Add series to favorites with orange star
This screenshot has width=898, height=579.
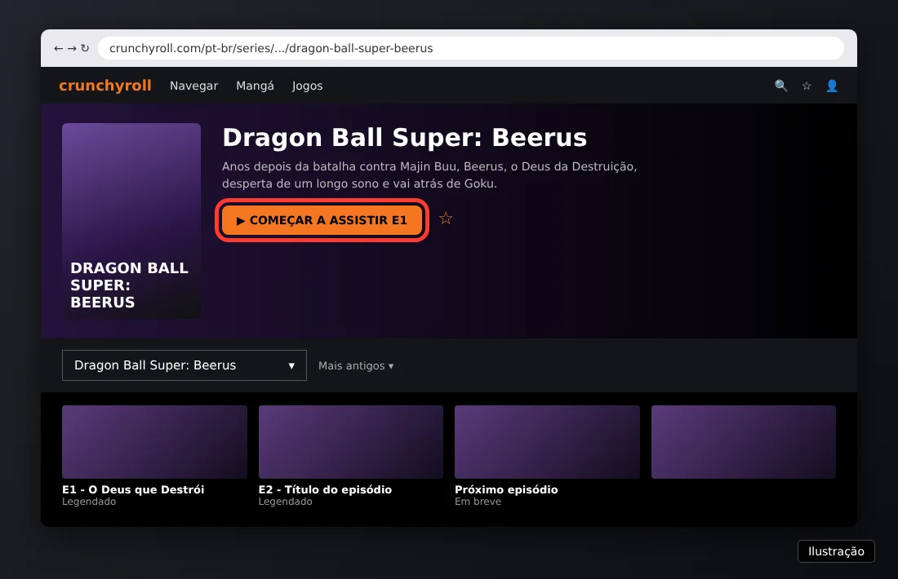446,219
